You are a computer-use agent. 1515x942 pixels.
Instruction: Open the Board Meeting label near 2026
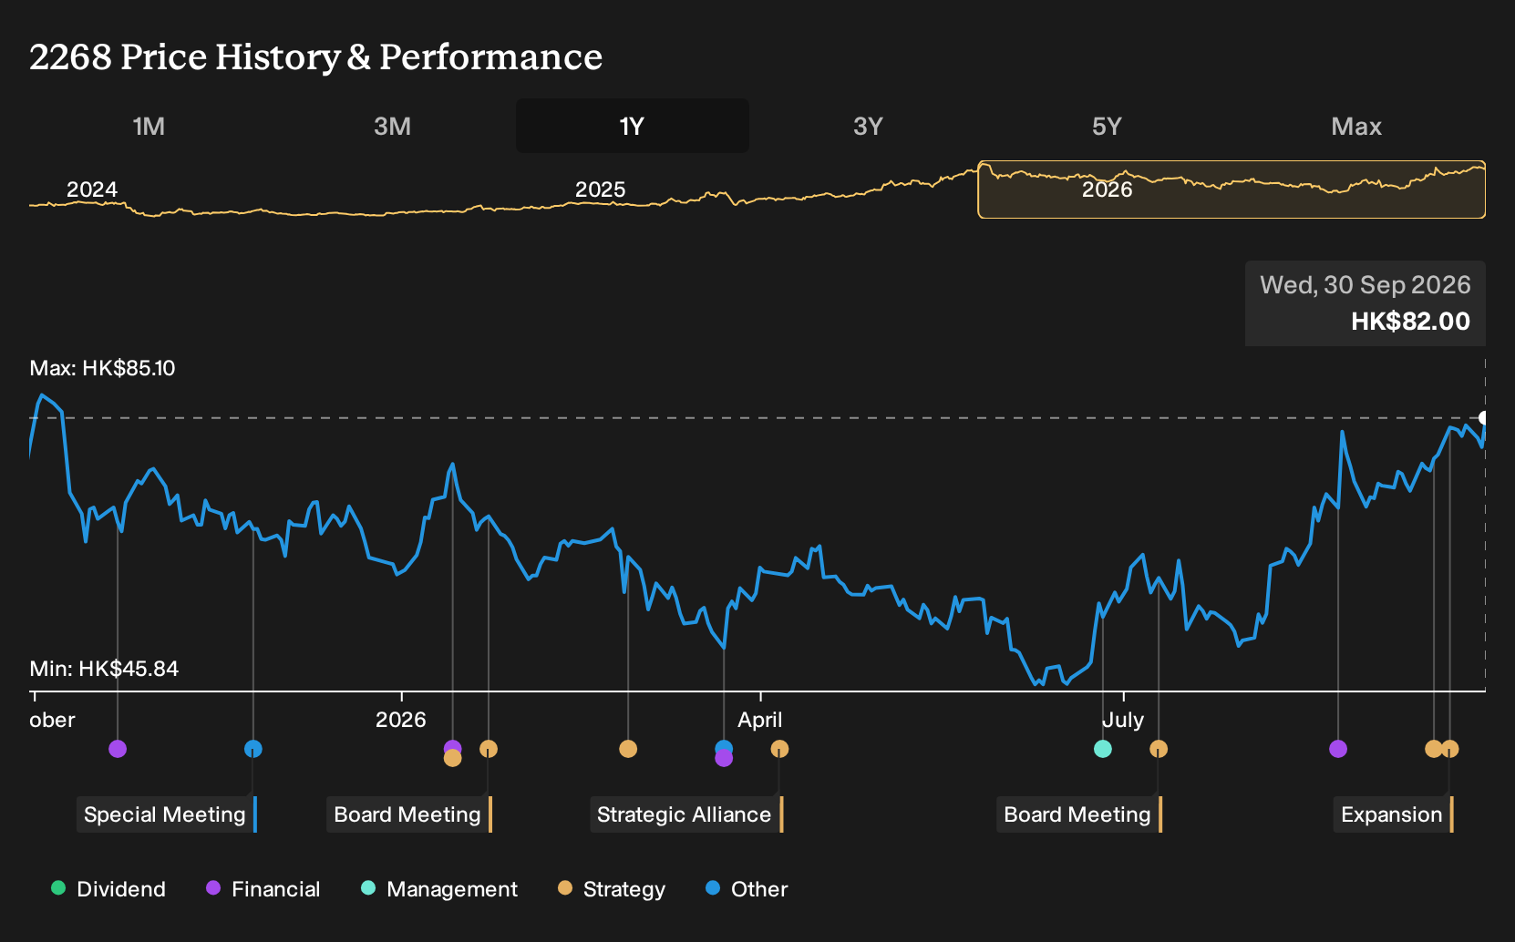click(407, 814)
